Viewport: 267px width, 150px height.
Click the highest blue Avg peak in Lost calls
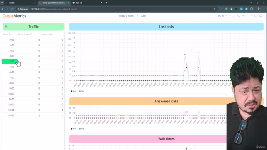[x=199, y=52]
